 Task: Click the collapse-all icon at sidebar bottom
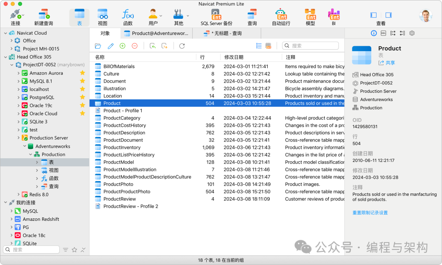coord(83,250)
